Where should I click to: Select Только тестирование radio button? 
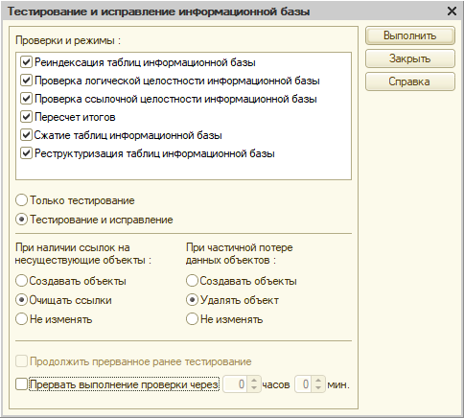tap(21, 200)
